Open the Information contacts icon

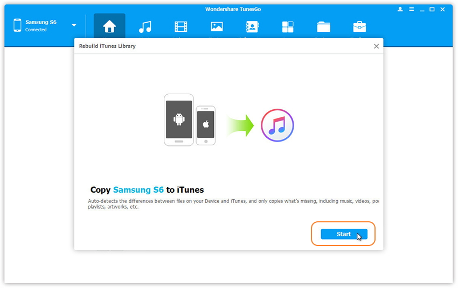pyautogui.click(x=252, y=27)
